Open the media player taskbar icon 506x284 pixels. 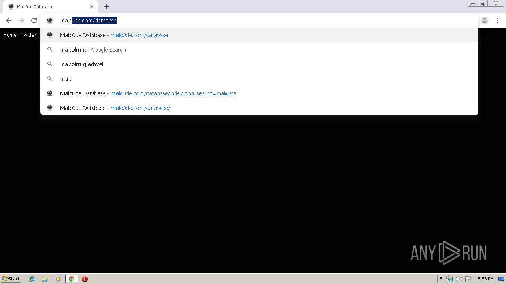coord(58,279)
